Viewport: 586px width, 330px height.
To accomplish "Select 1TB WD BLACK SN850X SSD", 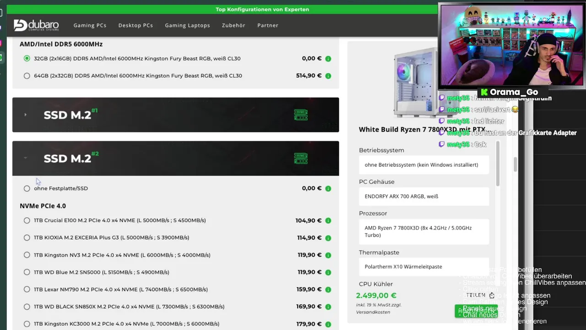I will point(27,307).
